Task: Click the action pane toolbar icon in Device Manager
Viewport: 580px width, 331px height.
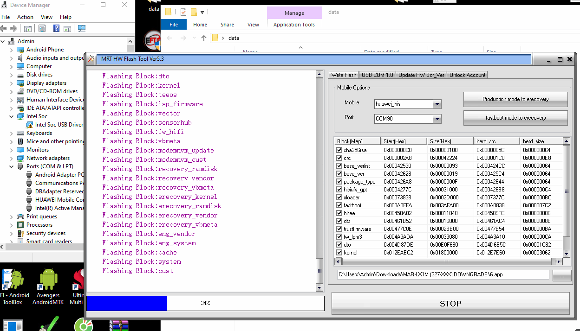Action: pos(67,29)
